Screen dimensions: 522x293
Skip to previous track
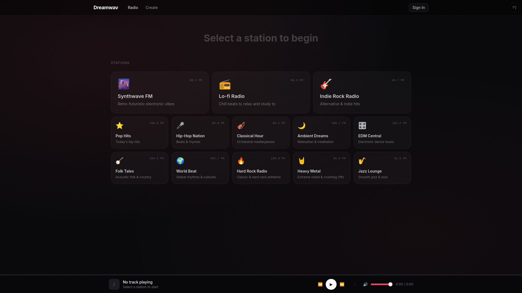pos(320,284)
